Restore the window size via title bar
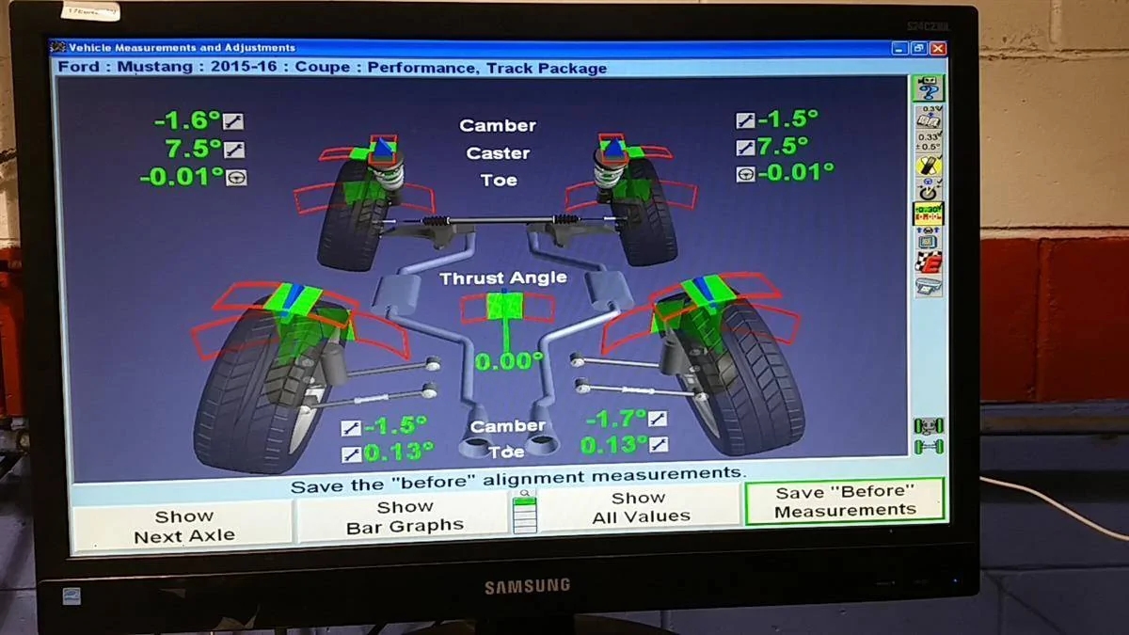The width and height of the screenshot is (1129, 635). click(x=918, y=48)
